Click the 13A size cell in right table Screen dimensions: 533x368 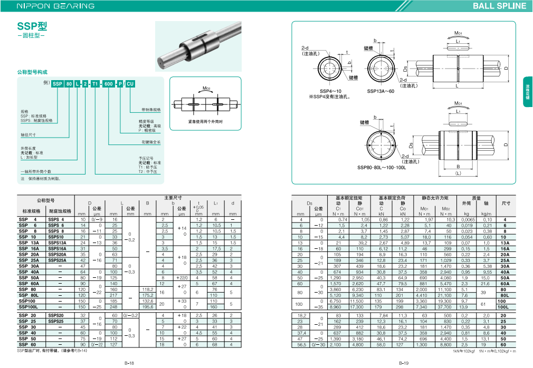click(505, 243)
